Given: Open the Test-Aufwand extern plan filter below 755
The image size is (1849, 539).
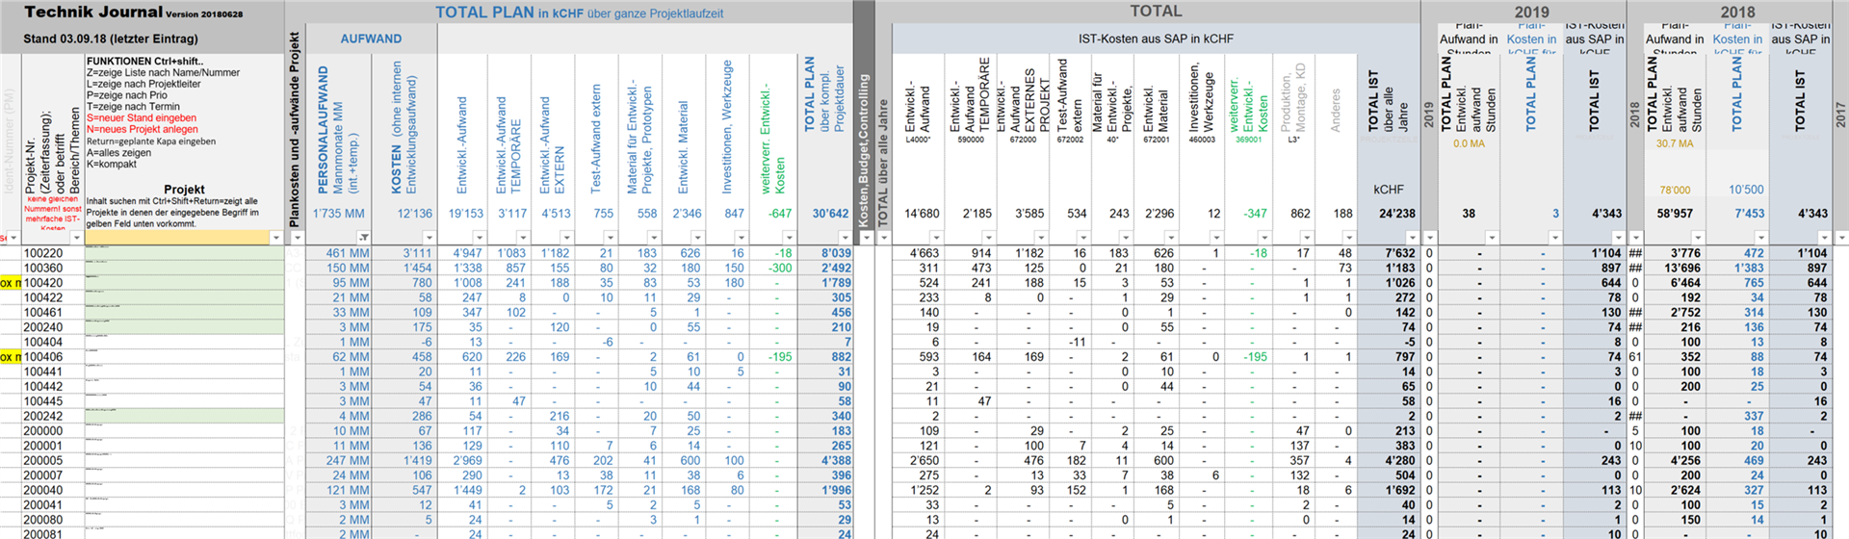Looking at the screenshot, I should (610, 237).
